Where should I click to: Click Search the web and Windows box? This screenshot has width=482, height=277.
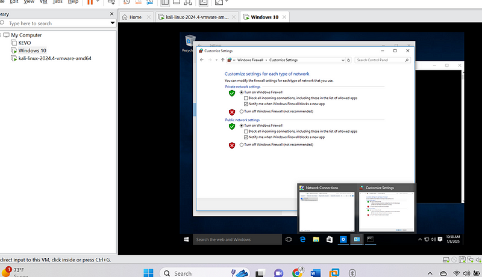[237, 240]
